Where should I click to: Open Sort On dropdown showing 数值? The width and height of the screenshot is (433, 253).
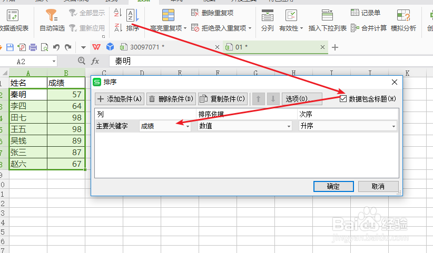click(244, 126)
